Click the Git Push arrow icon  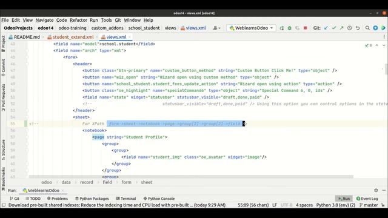pyautogui.click(x=341, y=28)
